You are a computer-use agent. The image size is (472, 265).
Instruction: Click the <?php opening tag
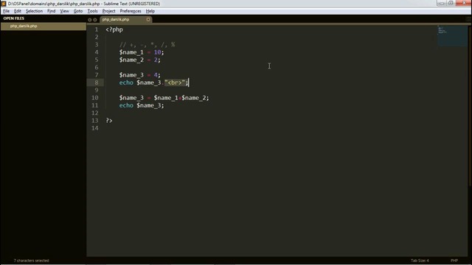[114, 29]
